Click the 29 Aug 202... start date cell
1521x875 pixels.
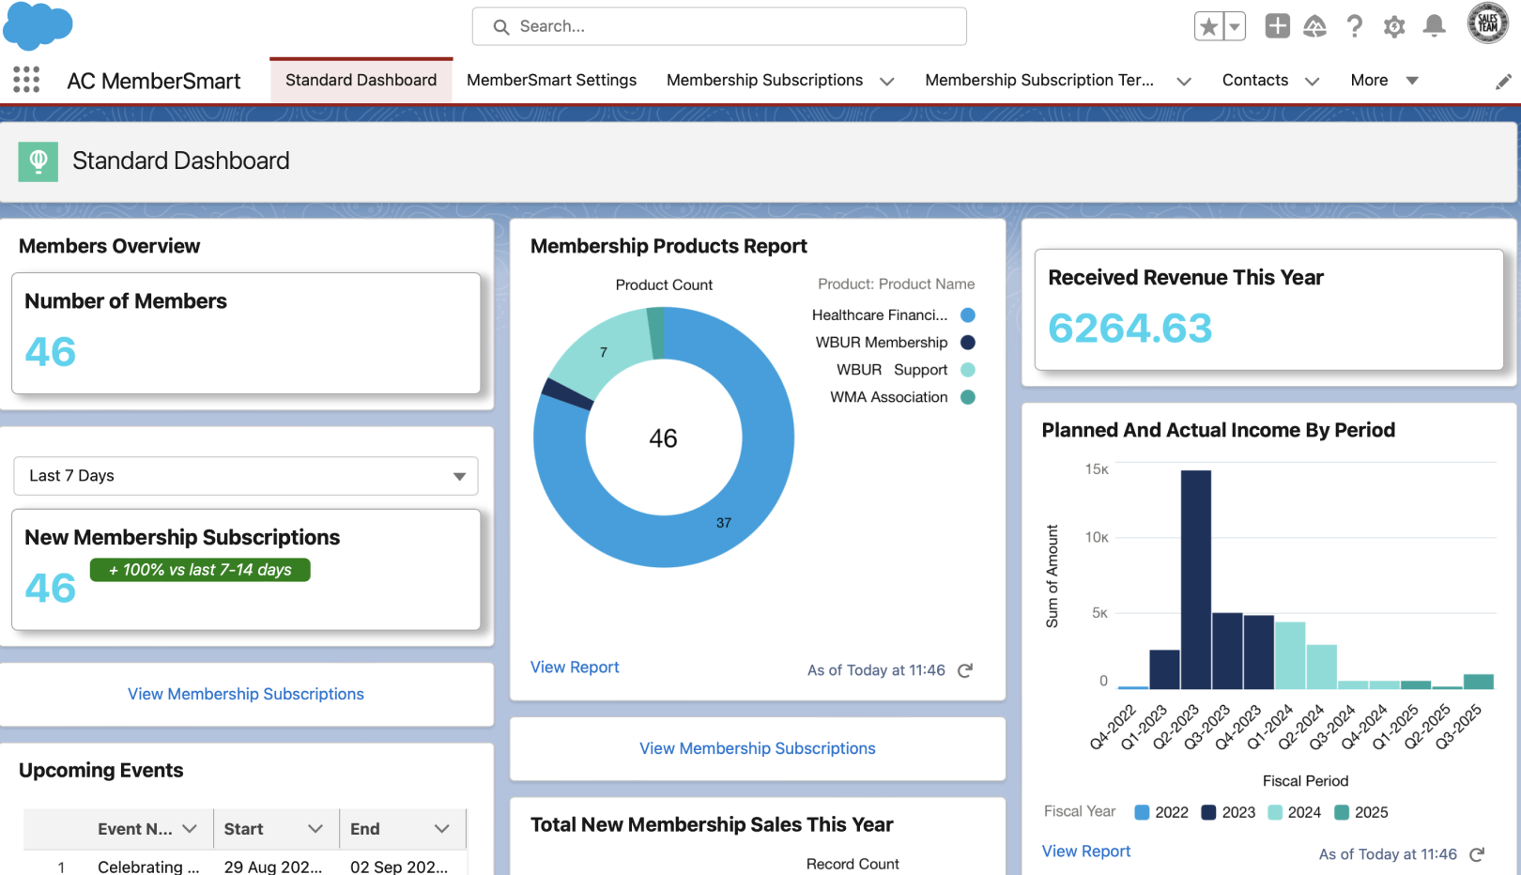pos(273,867)
